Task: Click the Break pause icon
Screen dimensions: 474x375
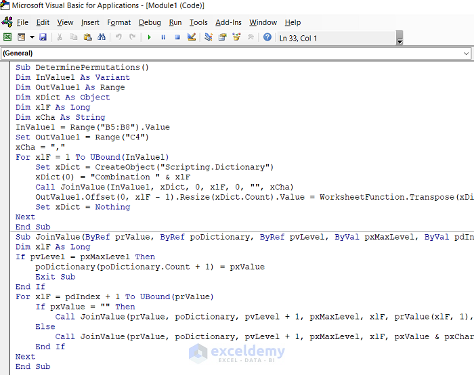Action: click(164, 37)
